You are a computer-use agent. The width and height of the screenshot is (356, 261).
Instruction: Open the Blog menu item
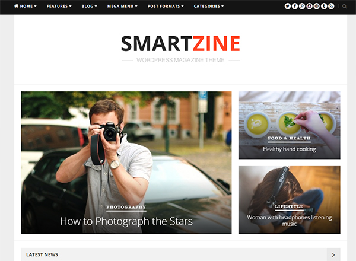click(x=89, y=6)
